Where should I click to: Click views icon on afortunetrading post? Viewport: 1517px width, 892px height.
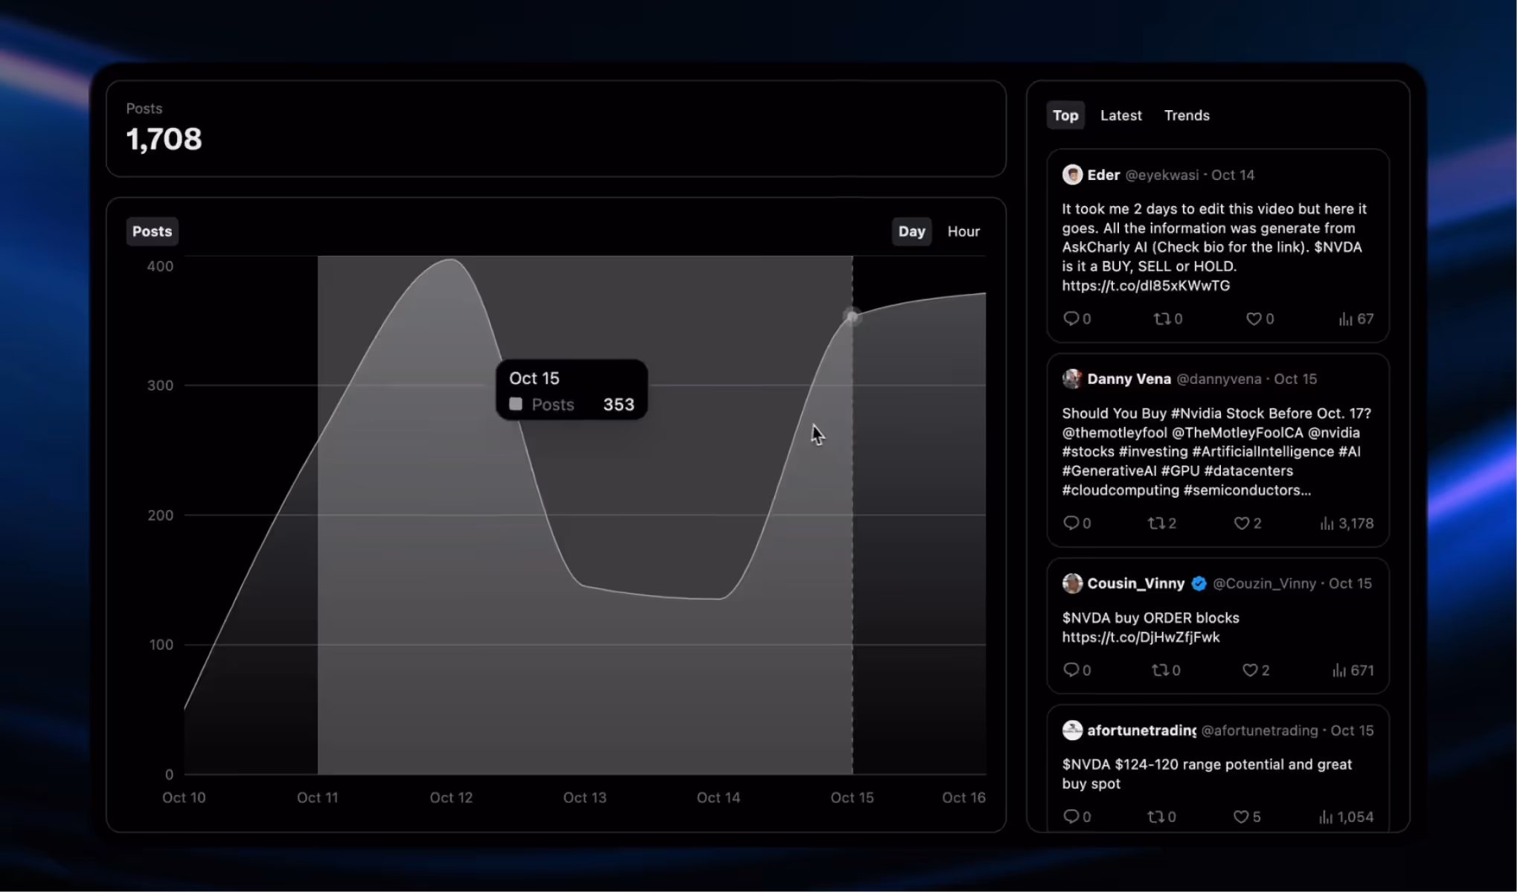click(1326, 817)
